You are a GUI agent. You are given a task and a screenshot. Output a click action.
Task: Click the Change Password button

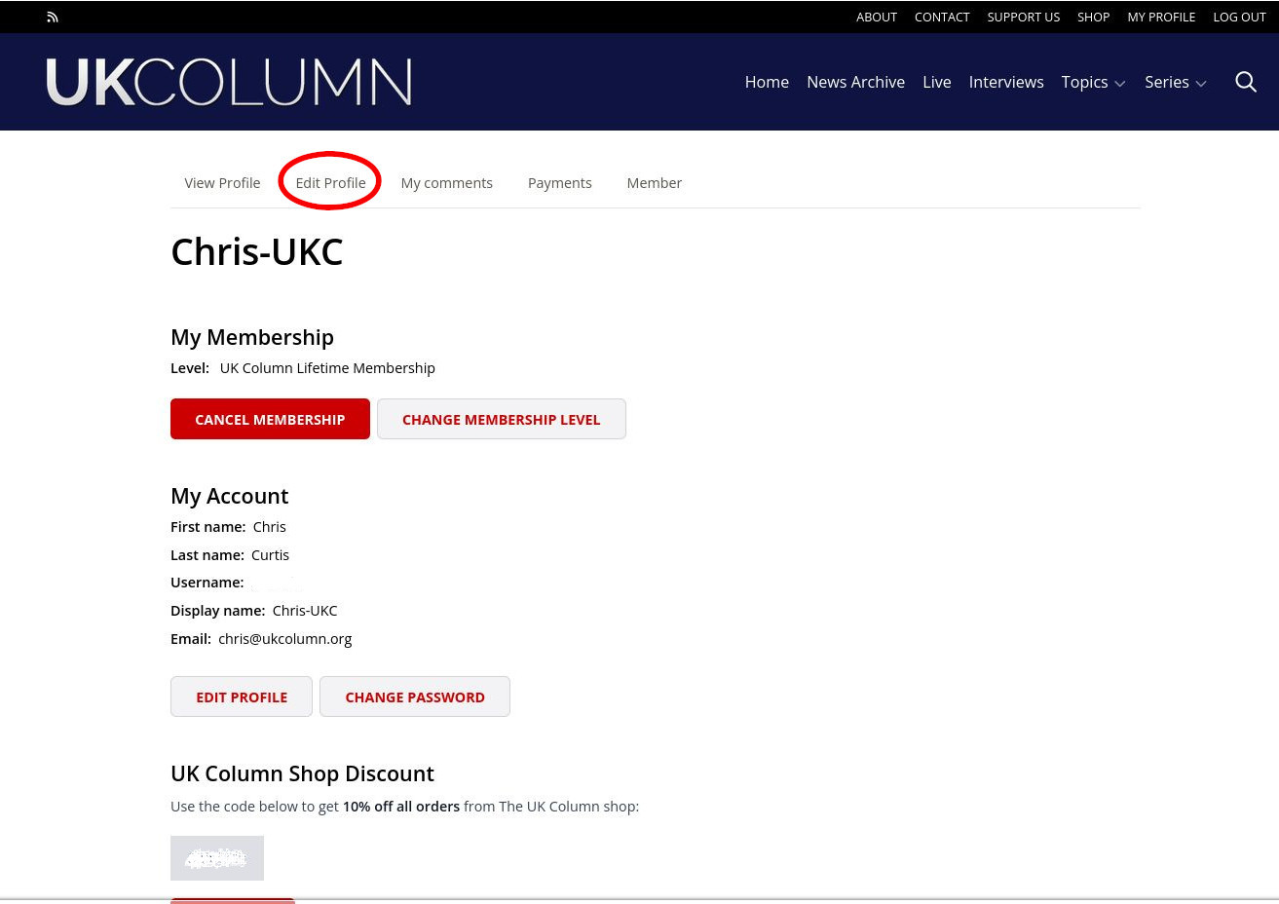coord(415,697)
